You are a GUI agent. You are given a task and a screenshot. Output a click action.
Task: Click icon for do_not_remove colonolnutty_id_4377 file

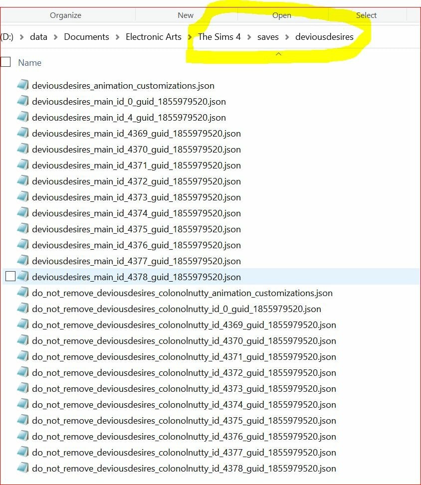point(23,452)
